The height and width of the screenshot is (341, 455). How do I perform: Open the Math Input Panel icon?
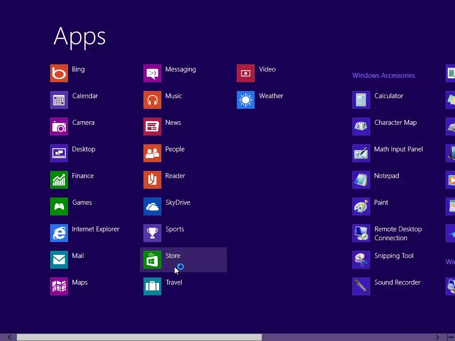[x=361, y=153]
